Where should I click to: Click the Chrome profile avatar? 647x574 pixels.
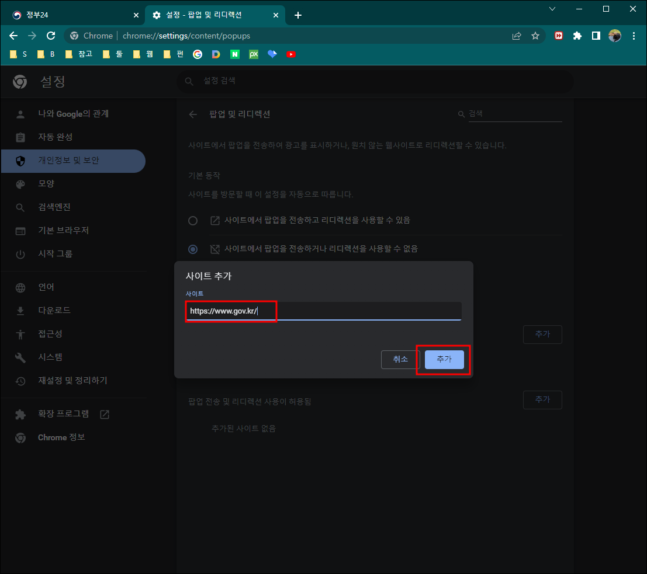(614, 36)
